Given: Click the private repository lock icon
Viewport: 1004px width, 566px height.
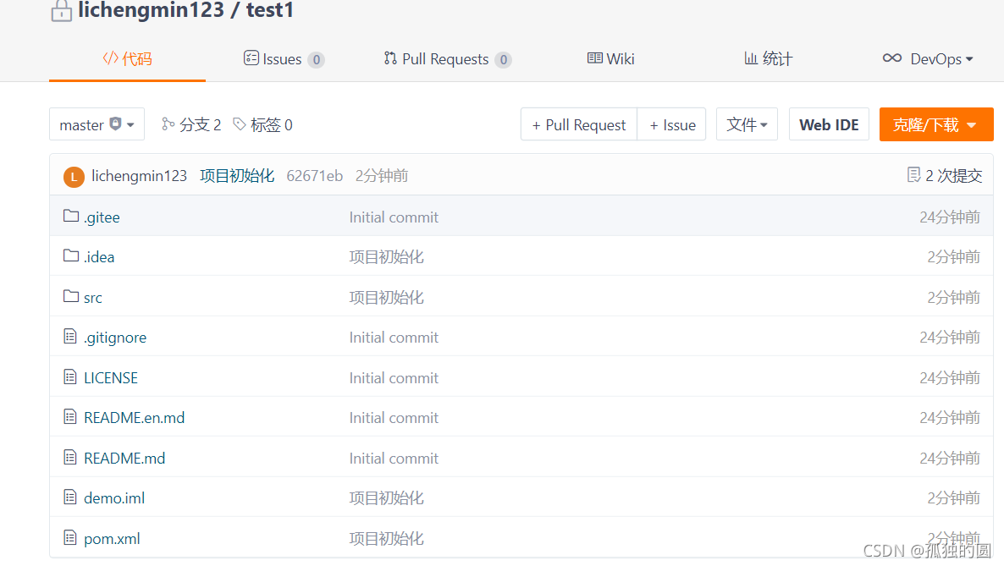Looking at the screenshot, I should 62,11.
